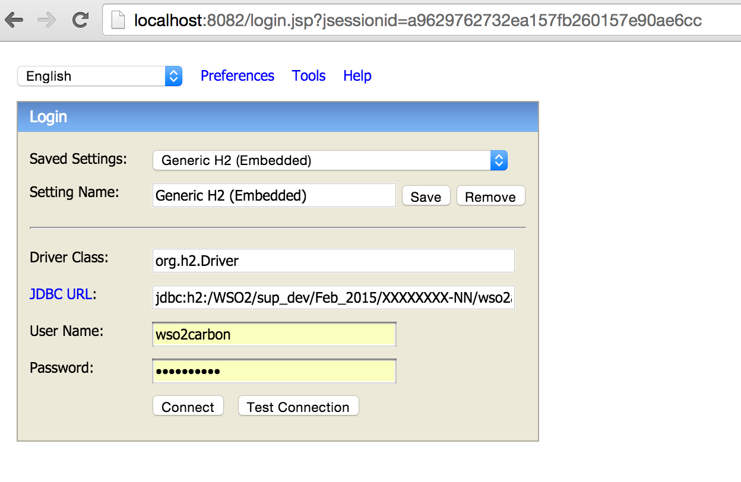Image resolution: width=741 pixels, height=482 pixels.
Task: Click the Remove button
Action: click(x=490, y=196)
